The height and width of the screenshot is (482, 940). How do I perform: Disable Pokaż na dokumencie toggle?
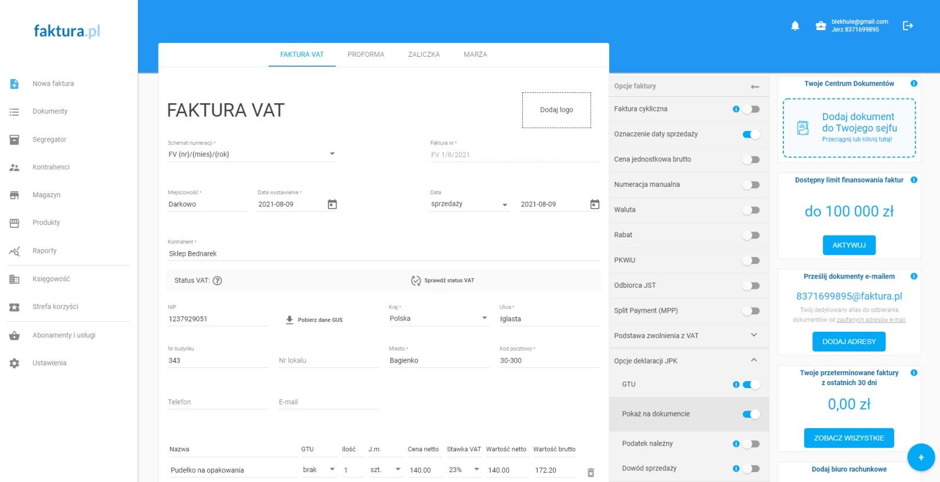(x=751, y=414)
